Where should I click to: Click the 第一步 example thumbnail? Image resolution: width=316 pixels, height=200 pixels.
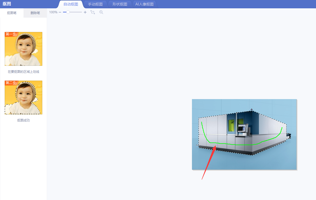click(x=24, y=49)
